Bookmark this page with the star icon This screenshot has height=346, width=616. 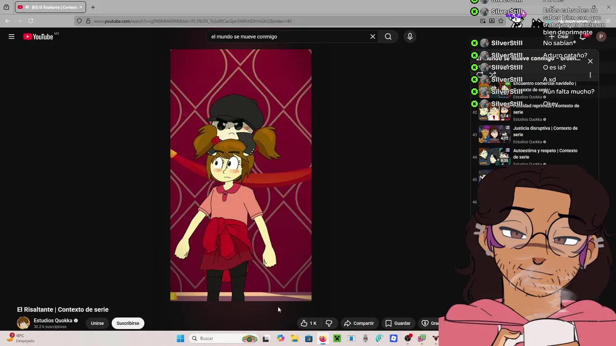(500, 21)
